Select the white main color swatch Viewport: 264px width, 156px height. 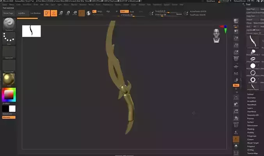click(x=12, y=109)
